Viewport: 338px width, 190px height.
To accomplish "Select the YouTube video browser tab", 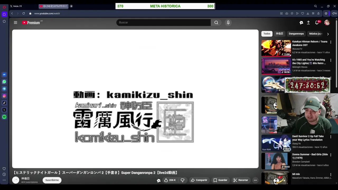I will click(x=54, y=6).
